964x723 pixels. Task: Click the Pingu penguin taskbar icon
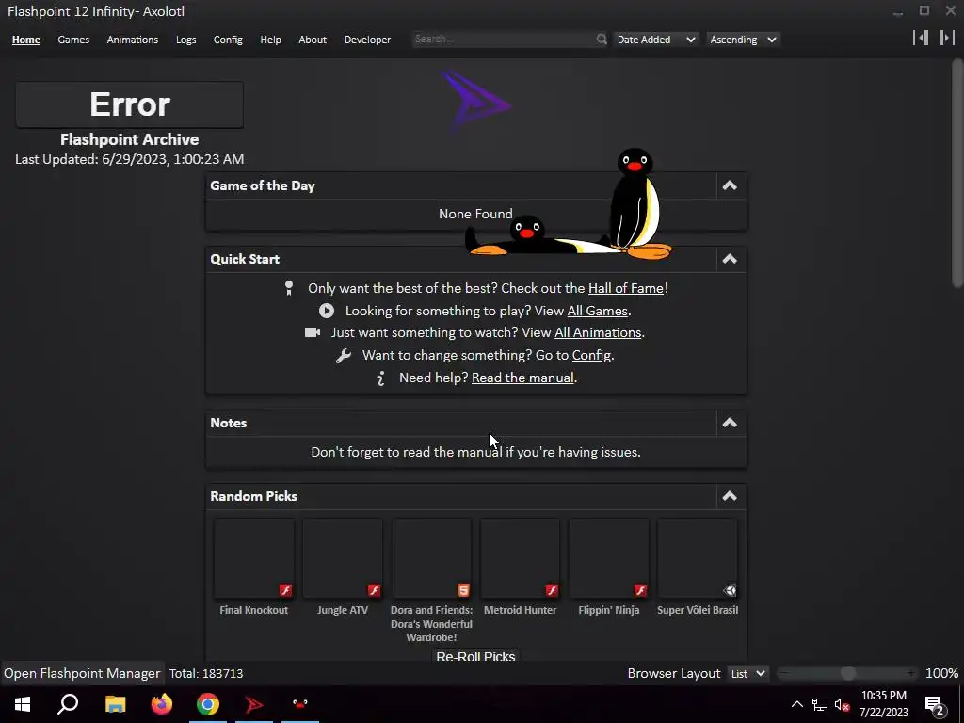tap(300, 704)
